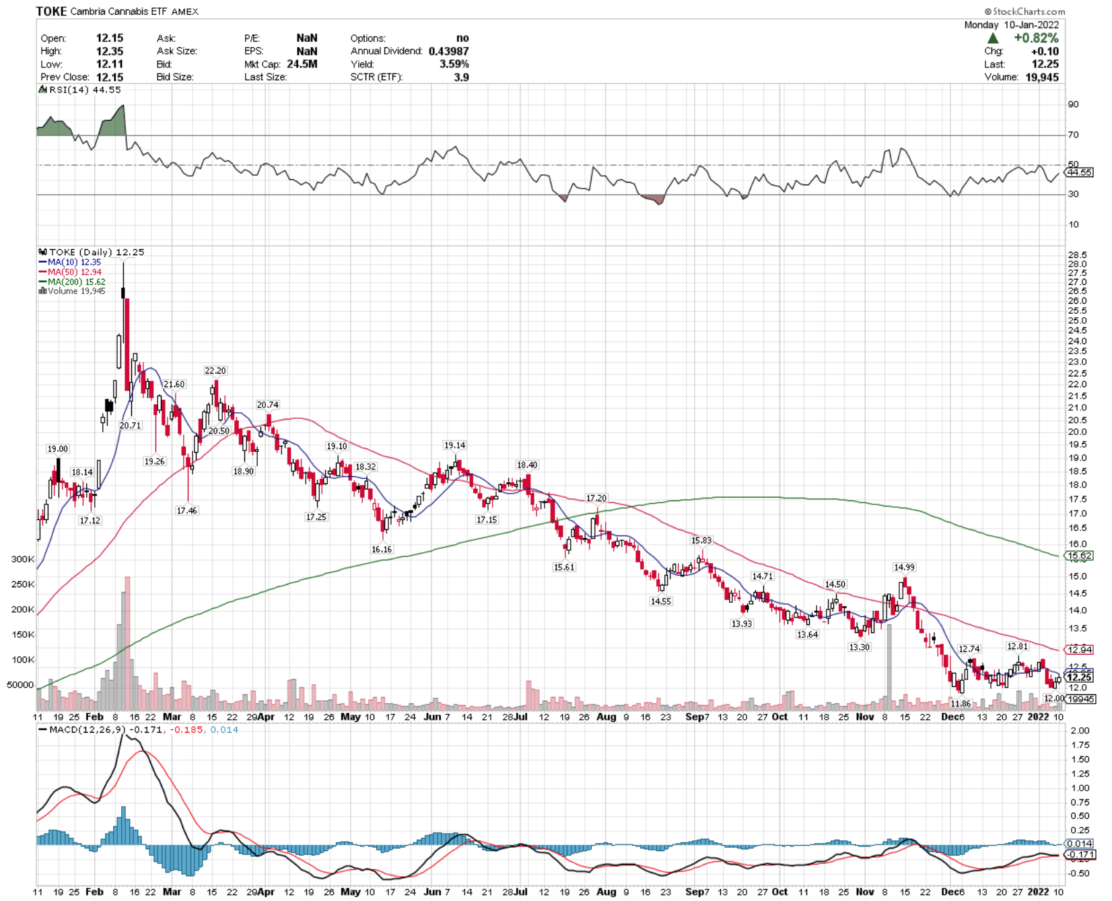Click the Yield value 3.59%

[454, 65]
